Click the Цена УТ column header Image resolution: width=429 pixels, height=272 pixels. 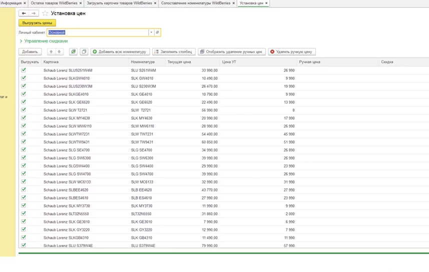pyautogui.click(x=258, y=62)
